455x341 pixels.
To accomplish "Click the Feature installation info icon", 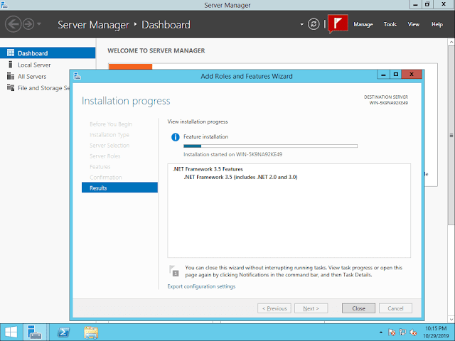I will [x=176, y=137].
